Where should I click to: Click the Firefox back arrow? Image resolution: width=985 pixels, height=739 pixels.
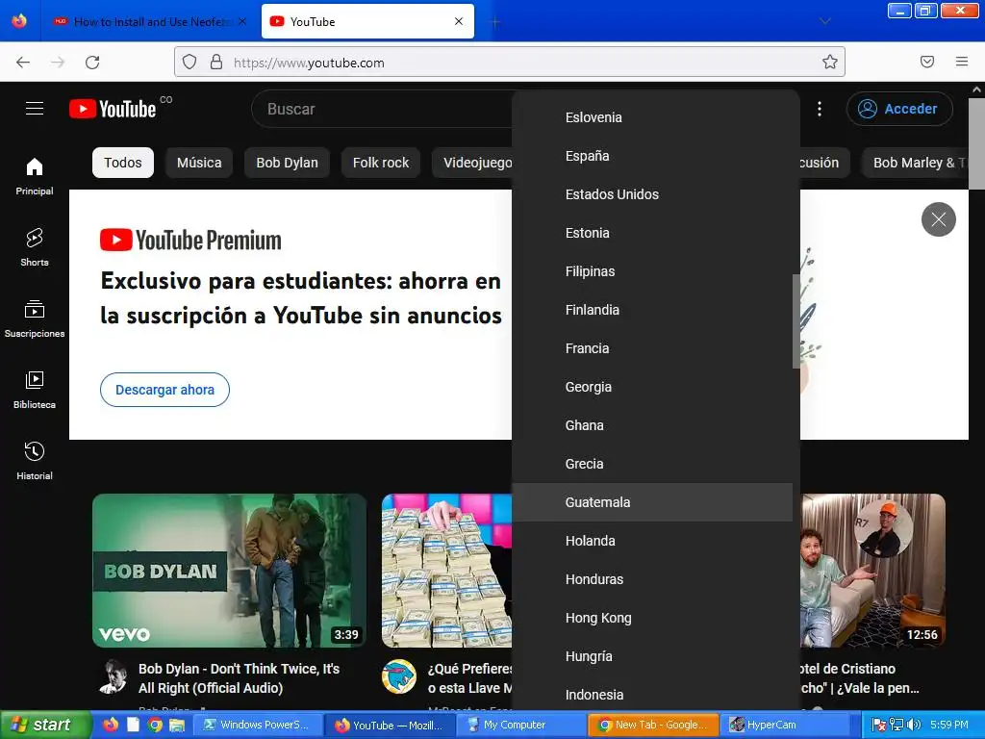[23, 63]
